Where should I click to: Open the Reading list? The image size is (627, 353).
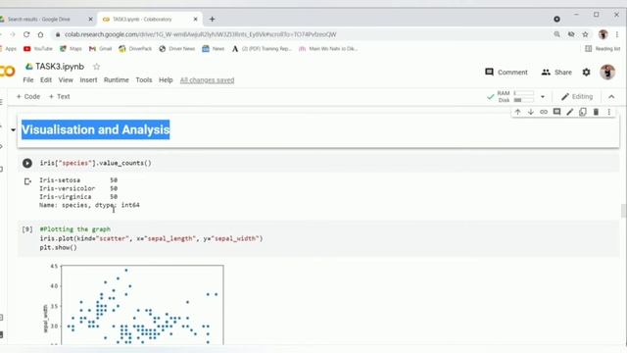point(603,49)
